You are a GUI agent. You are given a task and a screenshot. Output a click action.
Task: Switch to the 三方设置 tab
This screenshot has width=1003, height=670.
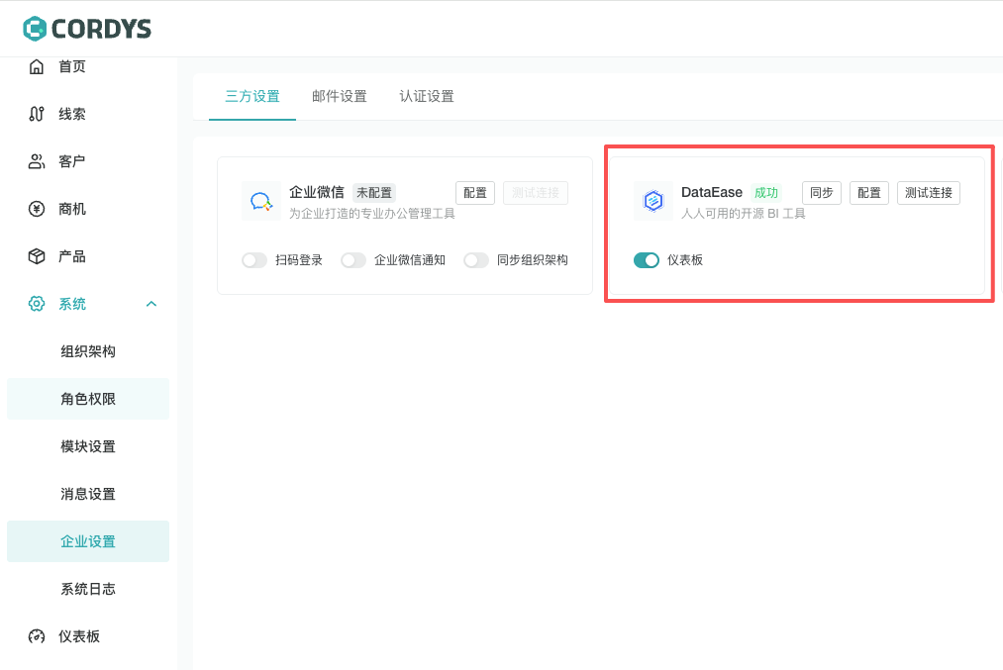[x=252, y=97]
